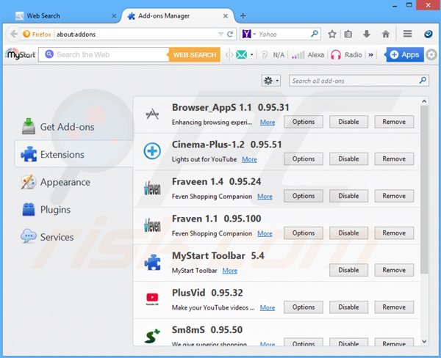Click the MyStart Toolbar puzzle icon

pyautogui.click(x=152, y=262)
